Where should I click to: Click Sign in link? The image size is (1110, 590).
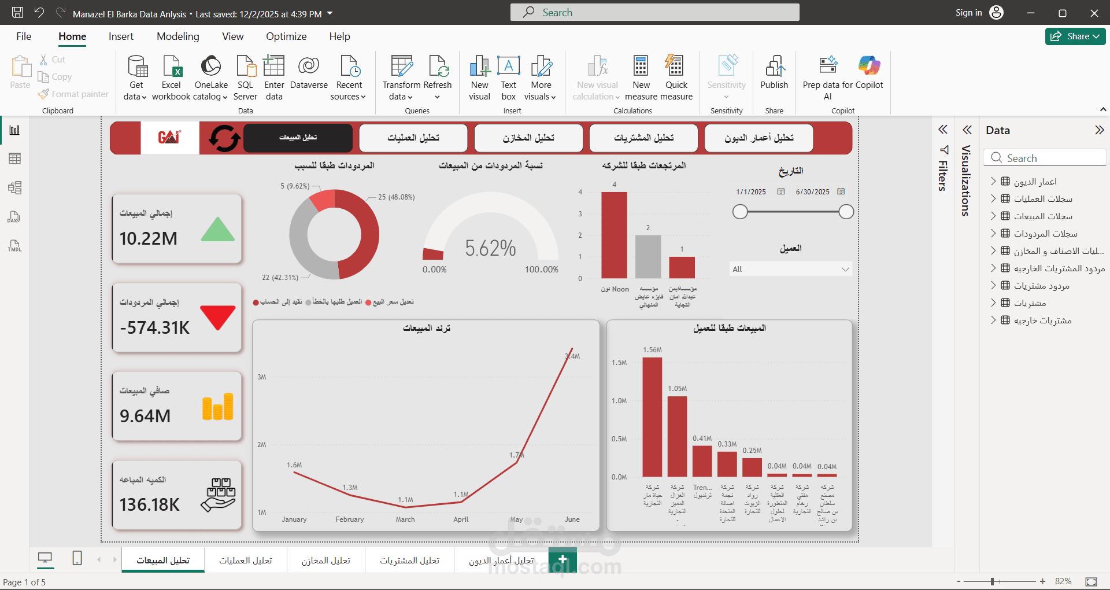[968, 13]
